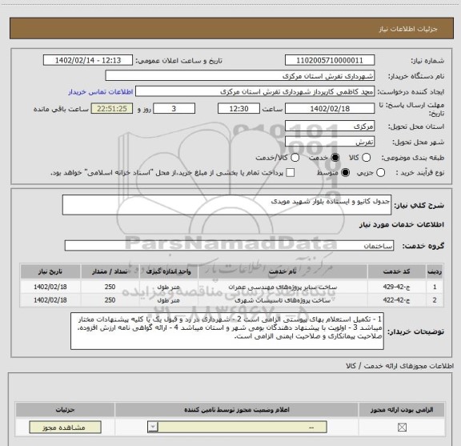Click اطلاعات خدمات مورد نیاز heading
The width and height of the screenshot is (461, 446).
coord(401,224)
